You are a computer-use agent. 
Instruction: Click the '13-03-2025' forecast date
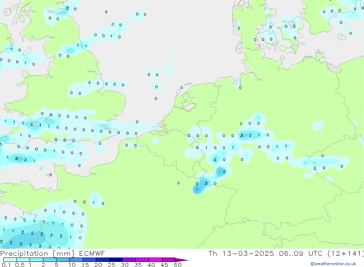248,253
